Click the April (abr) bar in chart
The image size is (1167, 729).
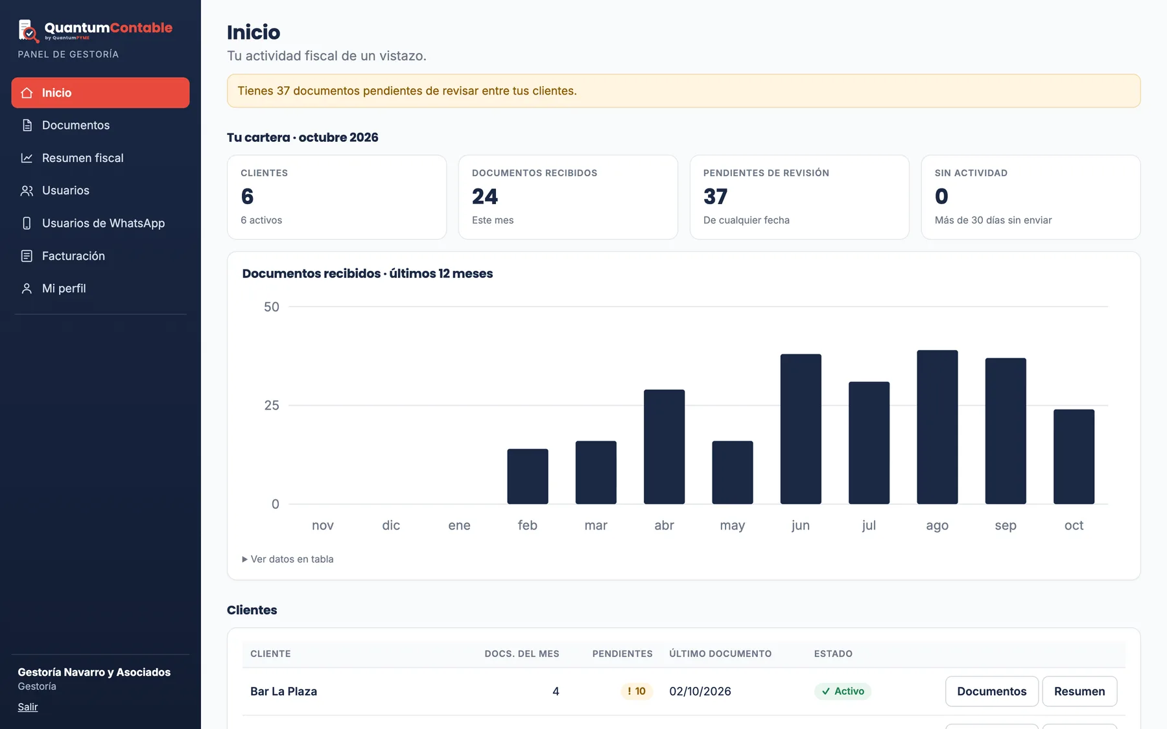(665, 446)
